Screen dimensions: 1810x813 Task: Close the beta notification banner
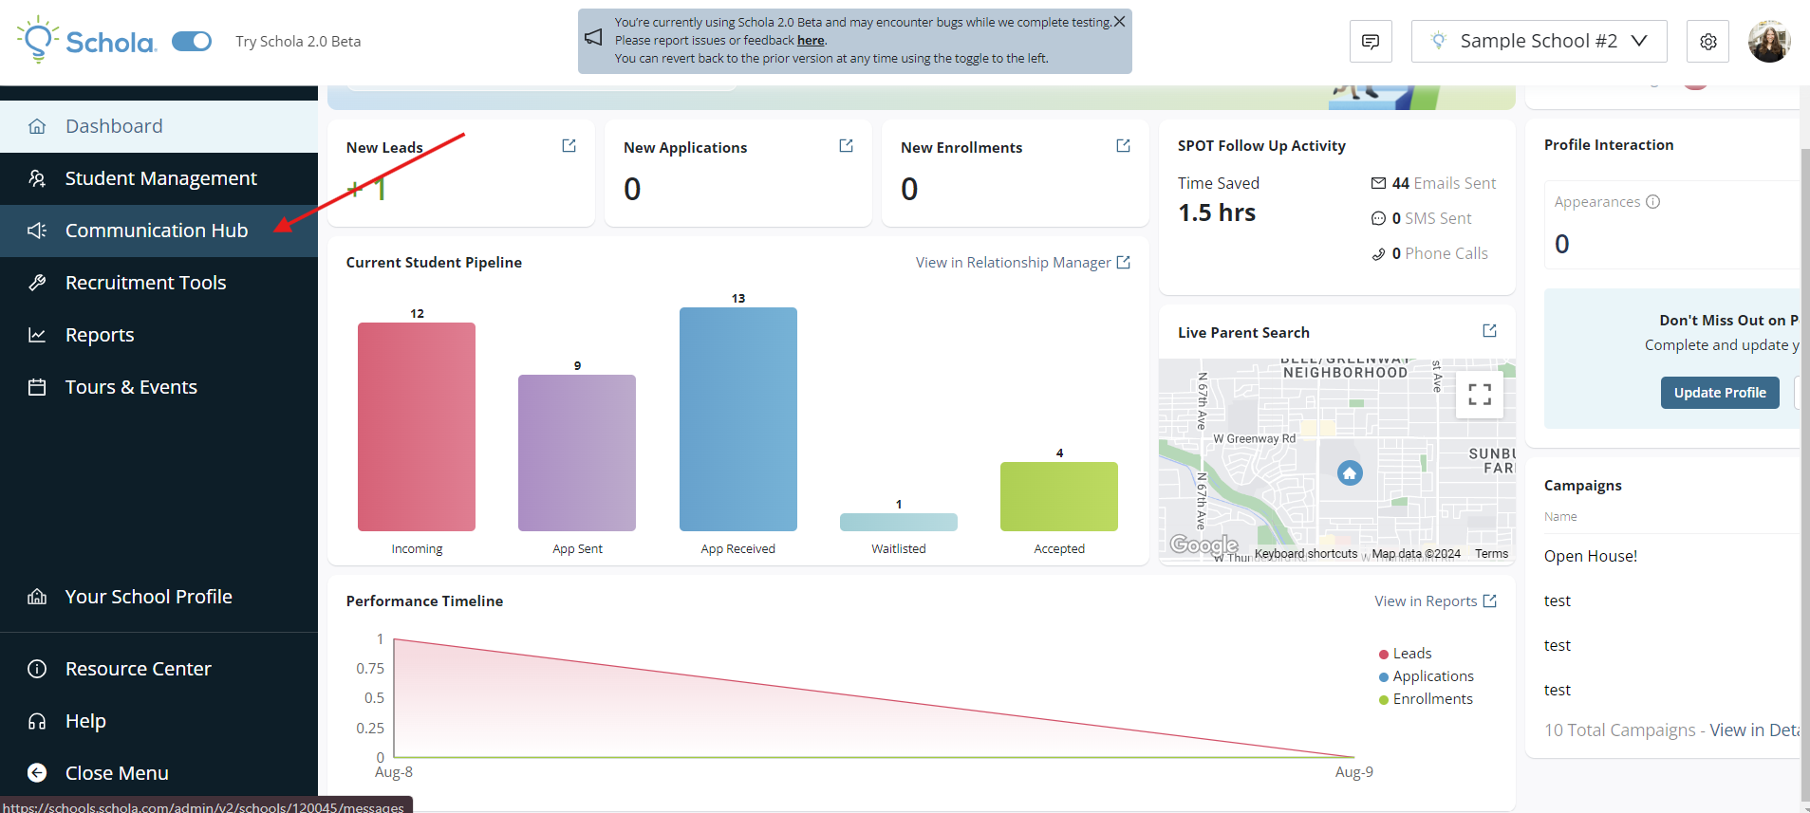pos(1120,21)
